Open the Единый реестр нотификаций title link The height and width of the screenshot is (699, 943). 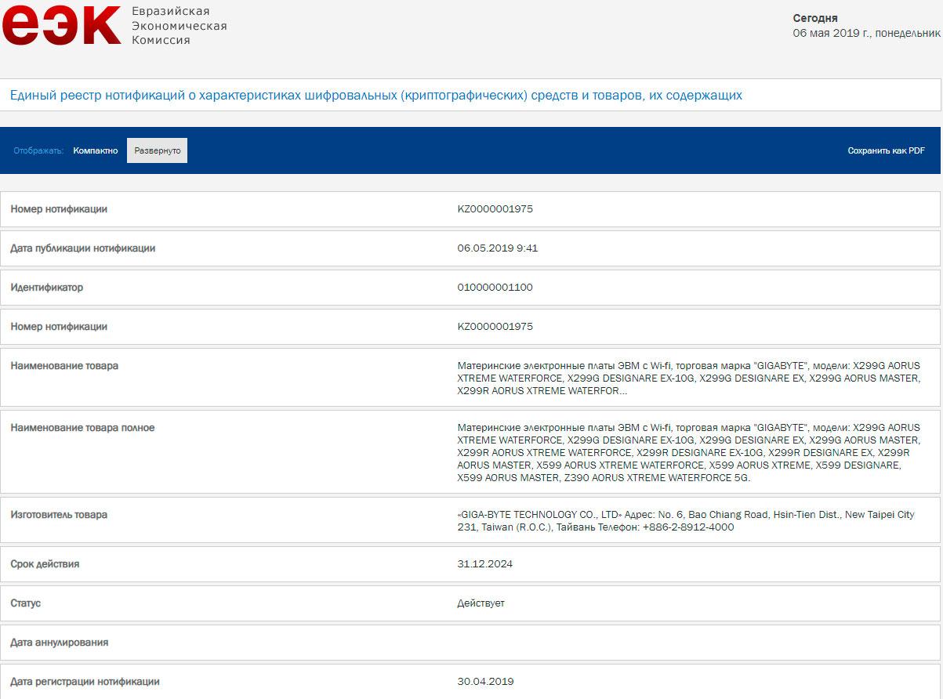(375, 96)
